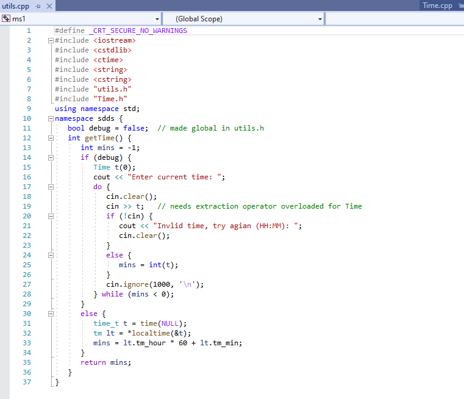The width and height of the screenshot is (464, 399).
Task: Collapse the getTime() function
Action: (x=51, y=138)
